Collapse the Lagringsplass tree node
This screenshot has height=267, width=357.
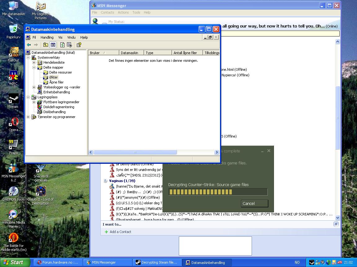(28, 97)
